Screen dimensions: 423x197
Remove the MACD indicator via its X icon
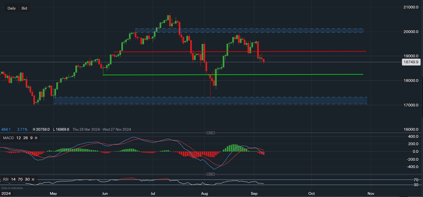coord(36,138)
